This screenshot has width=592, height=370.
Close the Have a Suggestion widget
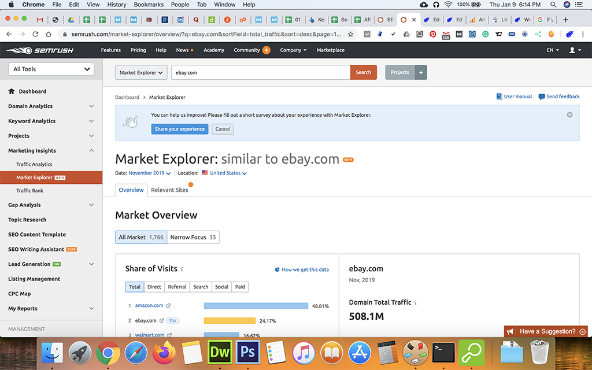[583, 331]
